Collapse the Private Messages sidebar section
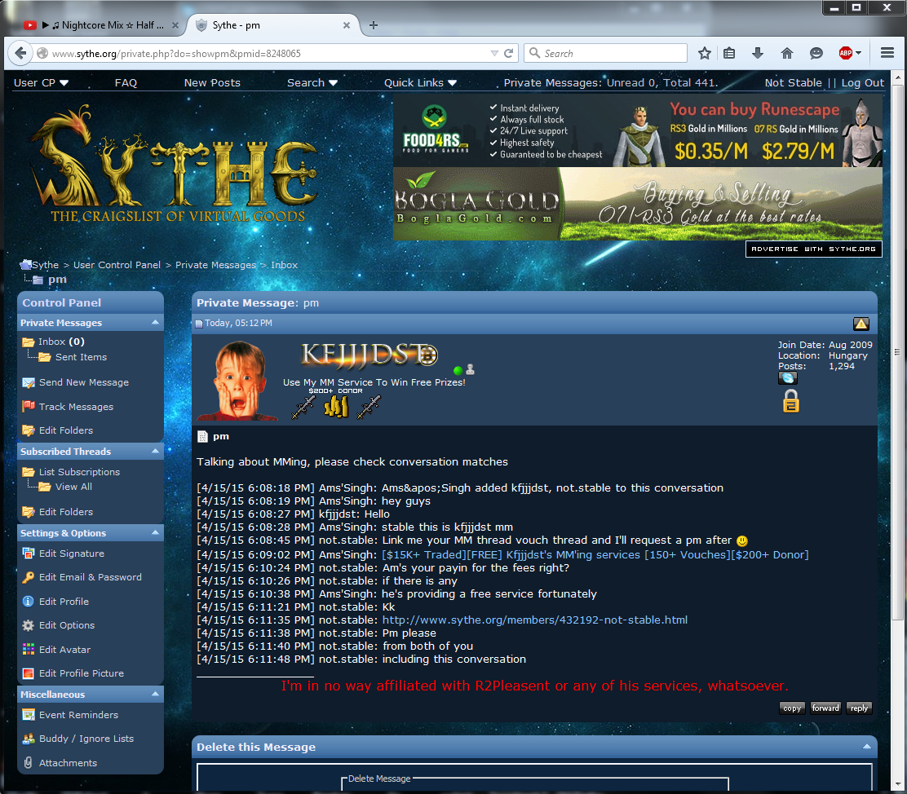This screenshot has height=794, width=907. click(x=155, y=322)
